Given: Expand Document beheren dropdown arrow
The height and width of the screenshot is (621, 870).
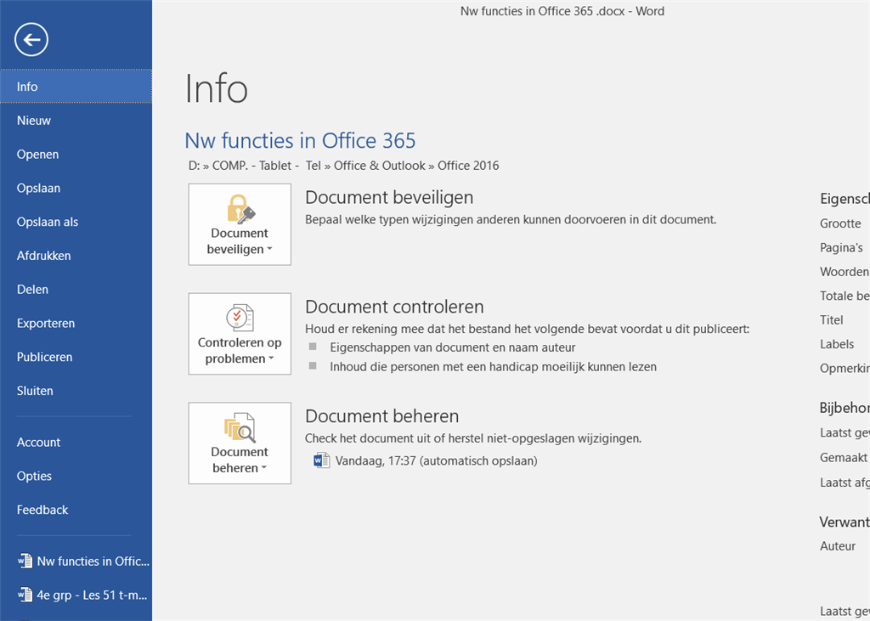Looking at the screenshot, I should [264, 468].
